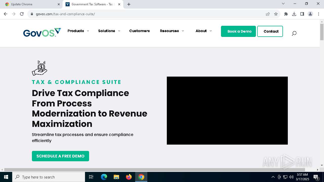Viewport: 324px width, 182px height.
Task: Open the Chrome extensions puzzle icon
Action: tap(286, 14)
